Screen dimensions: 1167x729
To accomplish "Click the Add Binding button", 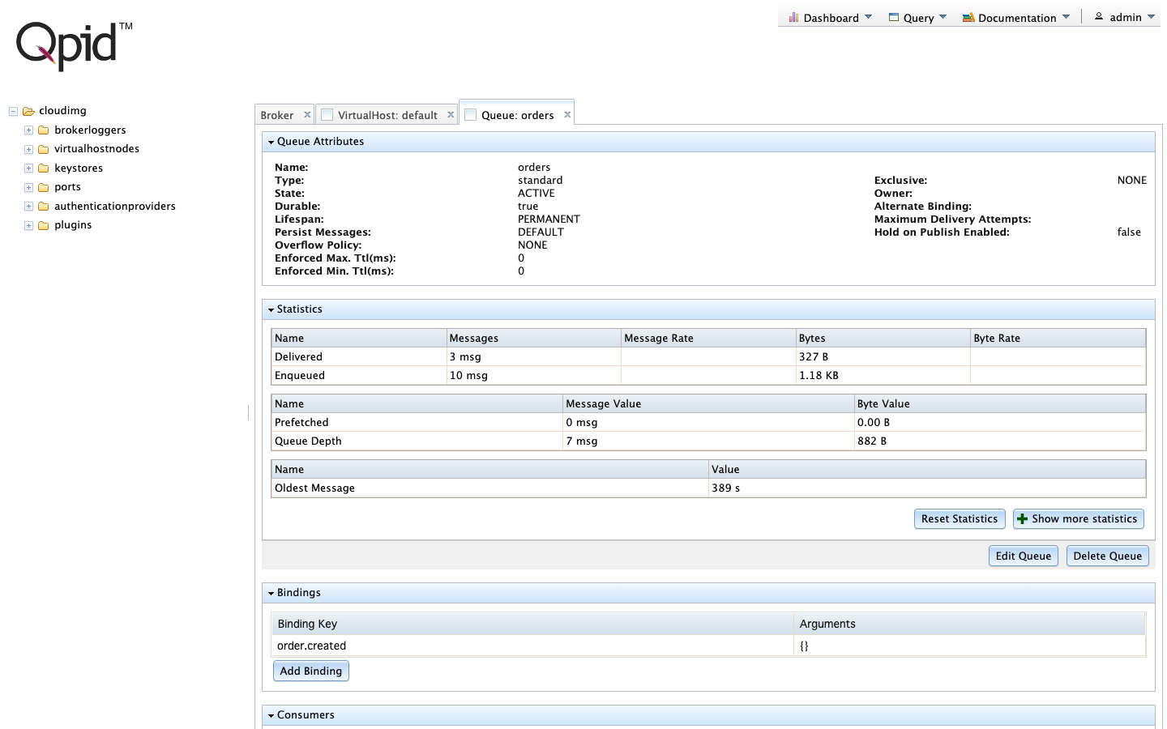I will [311, 671].
